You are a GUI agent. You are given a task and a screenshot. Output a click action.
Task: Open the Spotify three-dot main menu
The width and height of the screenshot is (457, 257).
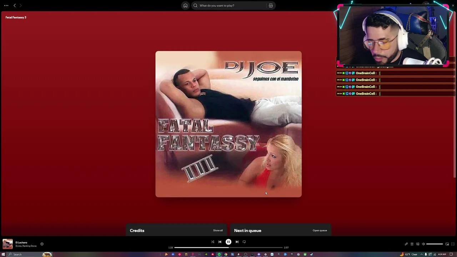coord(6,5)
